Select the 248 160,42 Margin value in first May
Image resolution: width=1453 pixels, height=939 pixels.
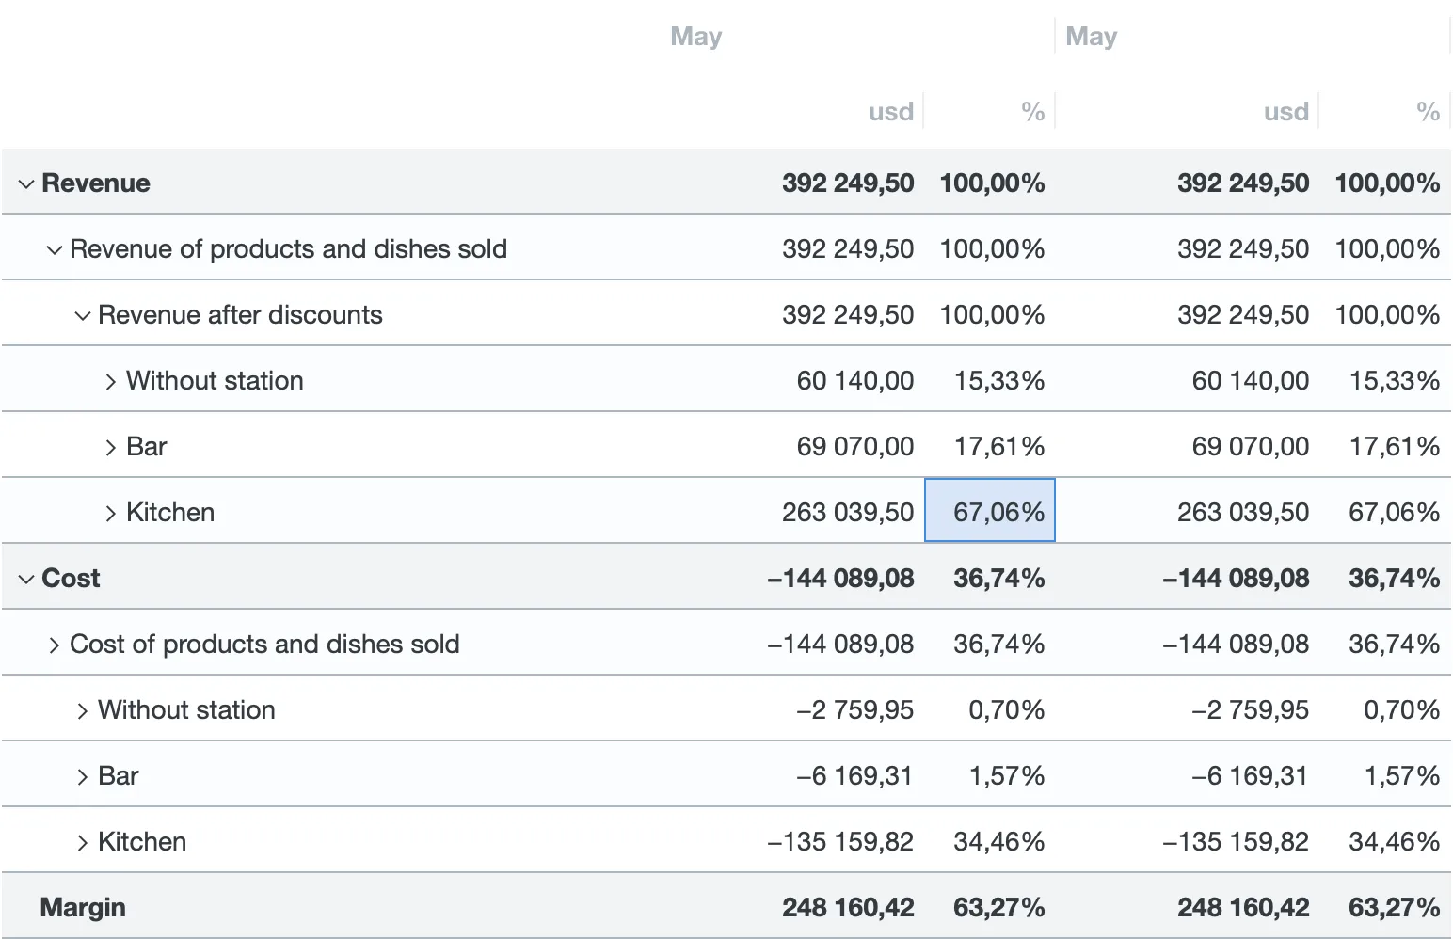click(x=847, y=907)
